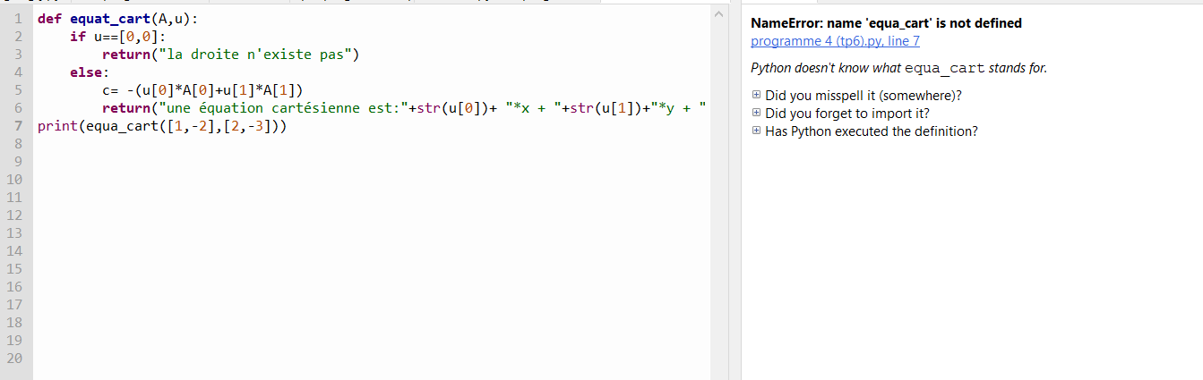Click the 'Python doesn't know what equa_cart' explanation
This screenshot has width=1203, height=380.
coord(898,69)
